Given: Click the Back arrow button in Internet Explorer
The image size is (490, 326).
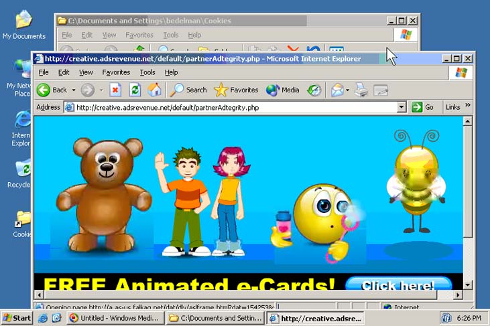Looking at the screenshot, I should 44,90.
